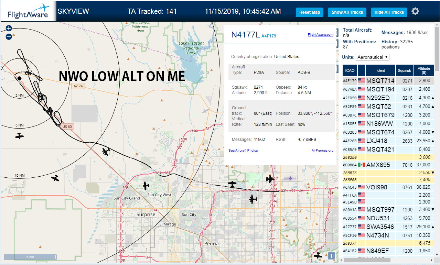The image size is (440, 265).
Task: Select the A4FFCA aircraft row
Action: click(x=389, y=195)
